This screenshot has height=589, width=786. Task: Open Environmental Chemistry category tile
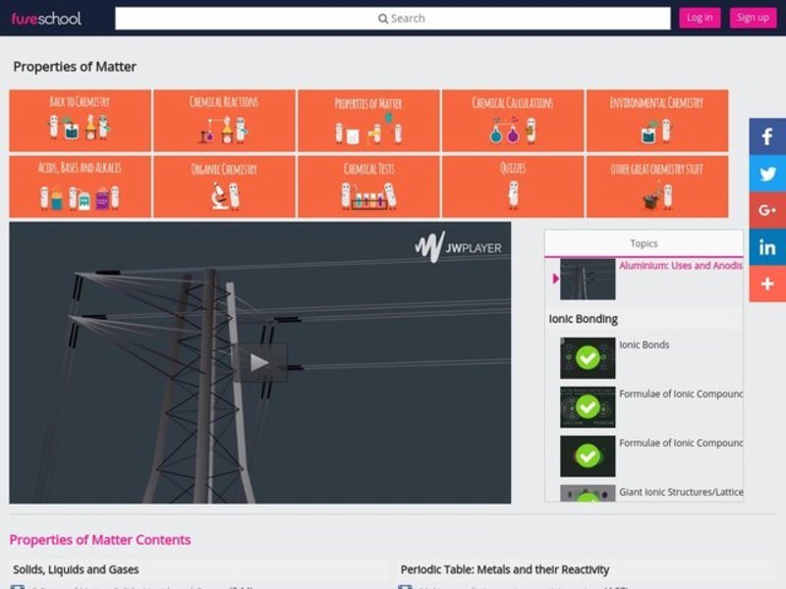[x=657, y=121]
